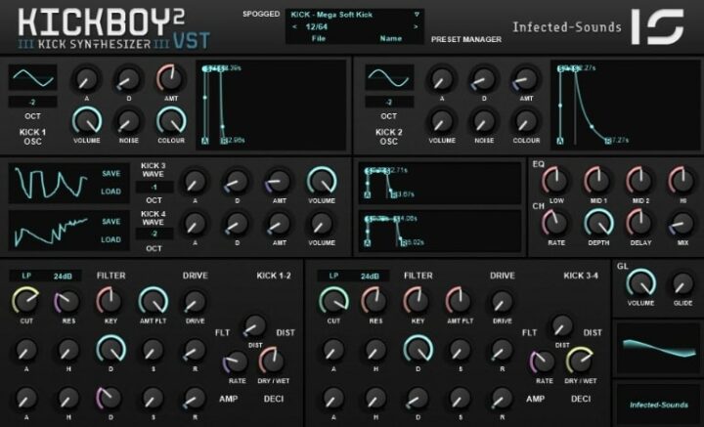
Task: Click the Kick 1 oscillator sine waveform display
Action: [33, 78]
